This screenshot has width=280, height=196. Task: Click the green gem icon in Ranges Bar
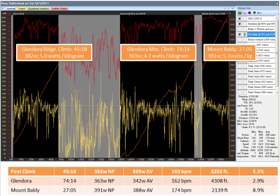(255, 13)
